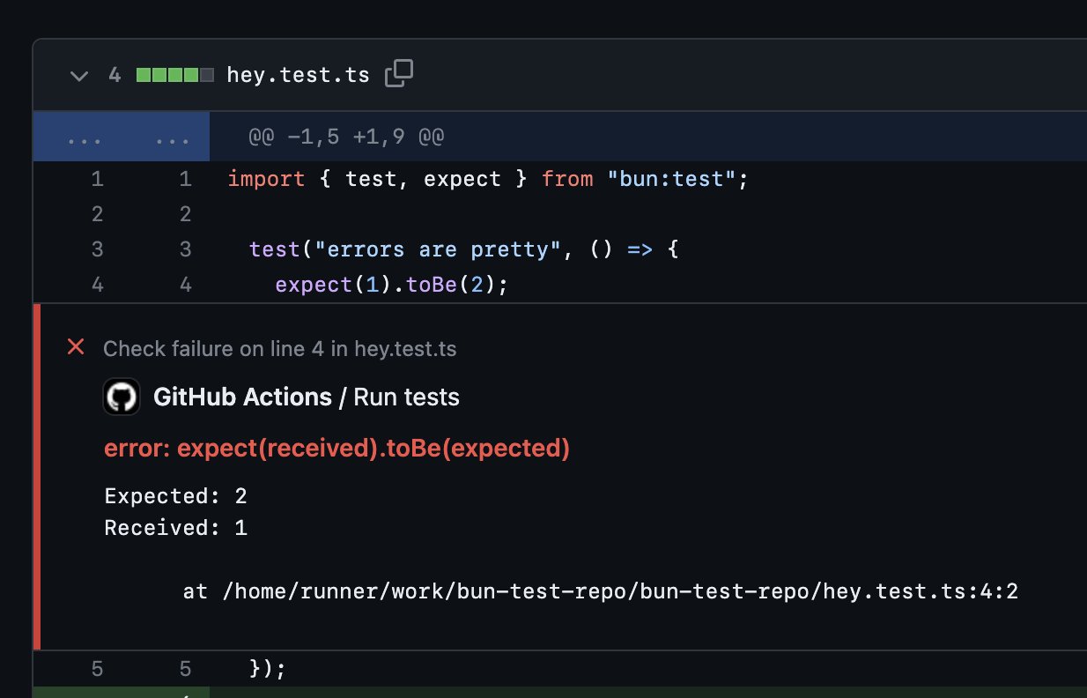The height and width of the screenshot is (698, 1087).
Task: Open the Run tests check link
Action: point(406,397)
